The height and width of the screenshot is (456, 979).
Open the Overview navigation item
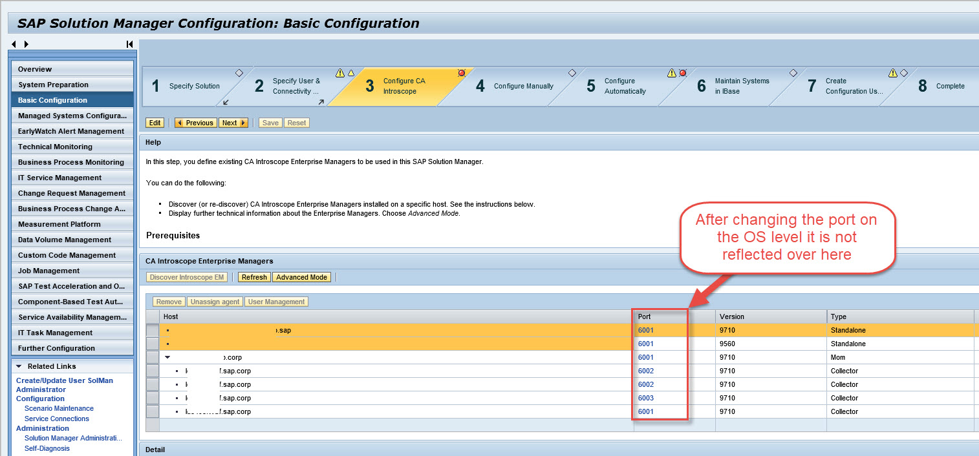pos(72,69)
